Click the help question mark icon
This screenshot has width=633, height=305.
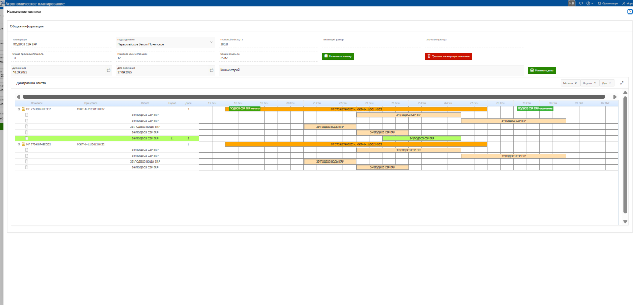588,3
